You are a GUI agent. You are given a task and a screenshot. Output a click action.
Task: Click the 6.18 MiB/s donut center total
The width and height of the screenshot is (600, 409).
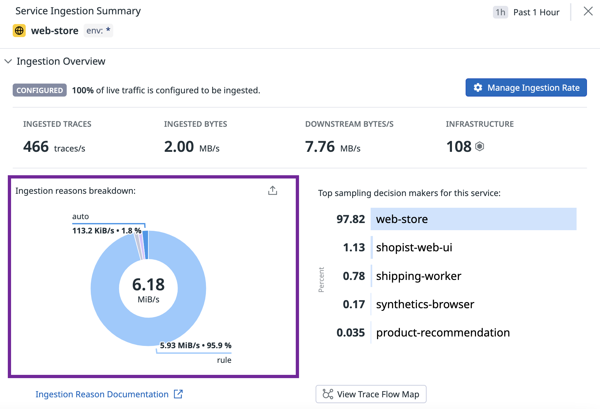148,289
